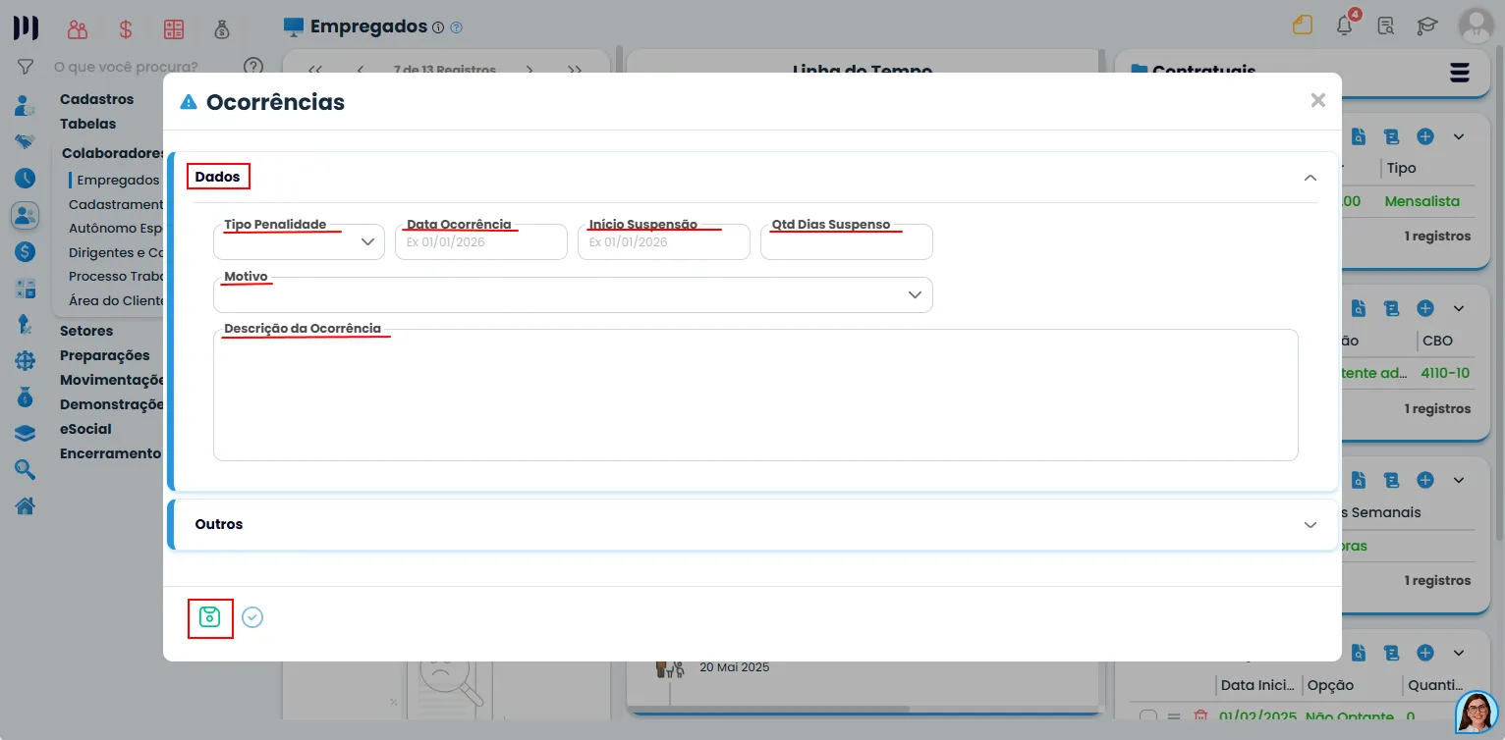
Task: Click the globe icon in left sidebar
Action: point(26,360)
